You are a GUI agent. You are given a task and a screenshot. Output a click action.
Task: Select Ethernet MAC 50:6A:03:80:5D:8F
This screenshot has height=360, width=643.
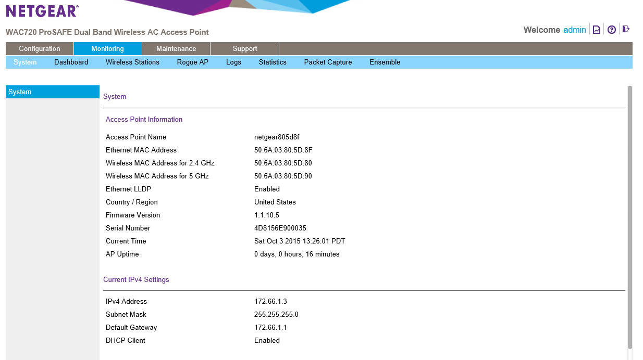pyautogui.click(x=283, y=150)
